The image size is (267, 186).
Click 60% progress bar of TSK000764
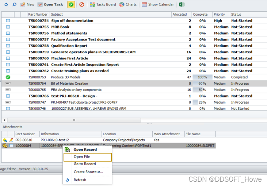point(202,84)
